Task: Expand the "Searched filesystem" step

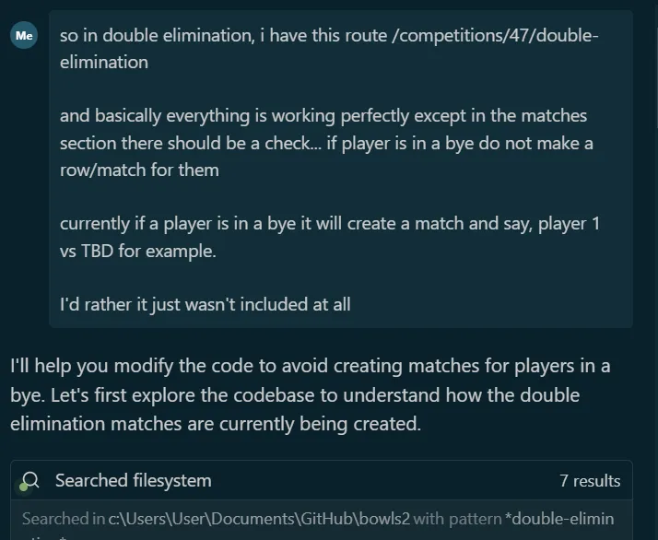Action: (133, 480)
